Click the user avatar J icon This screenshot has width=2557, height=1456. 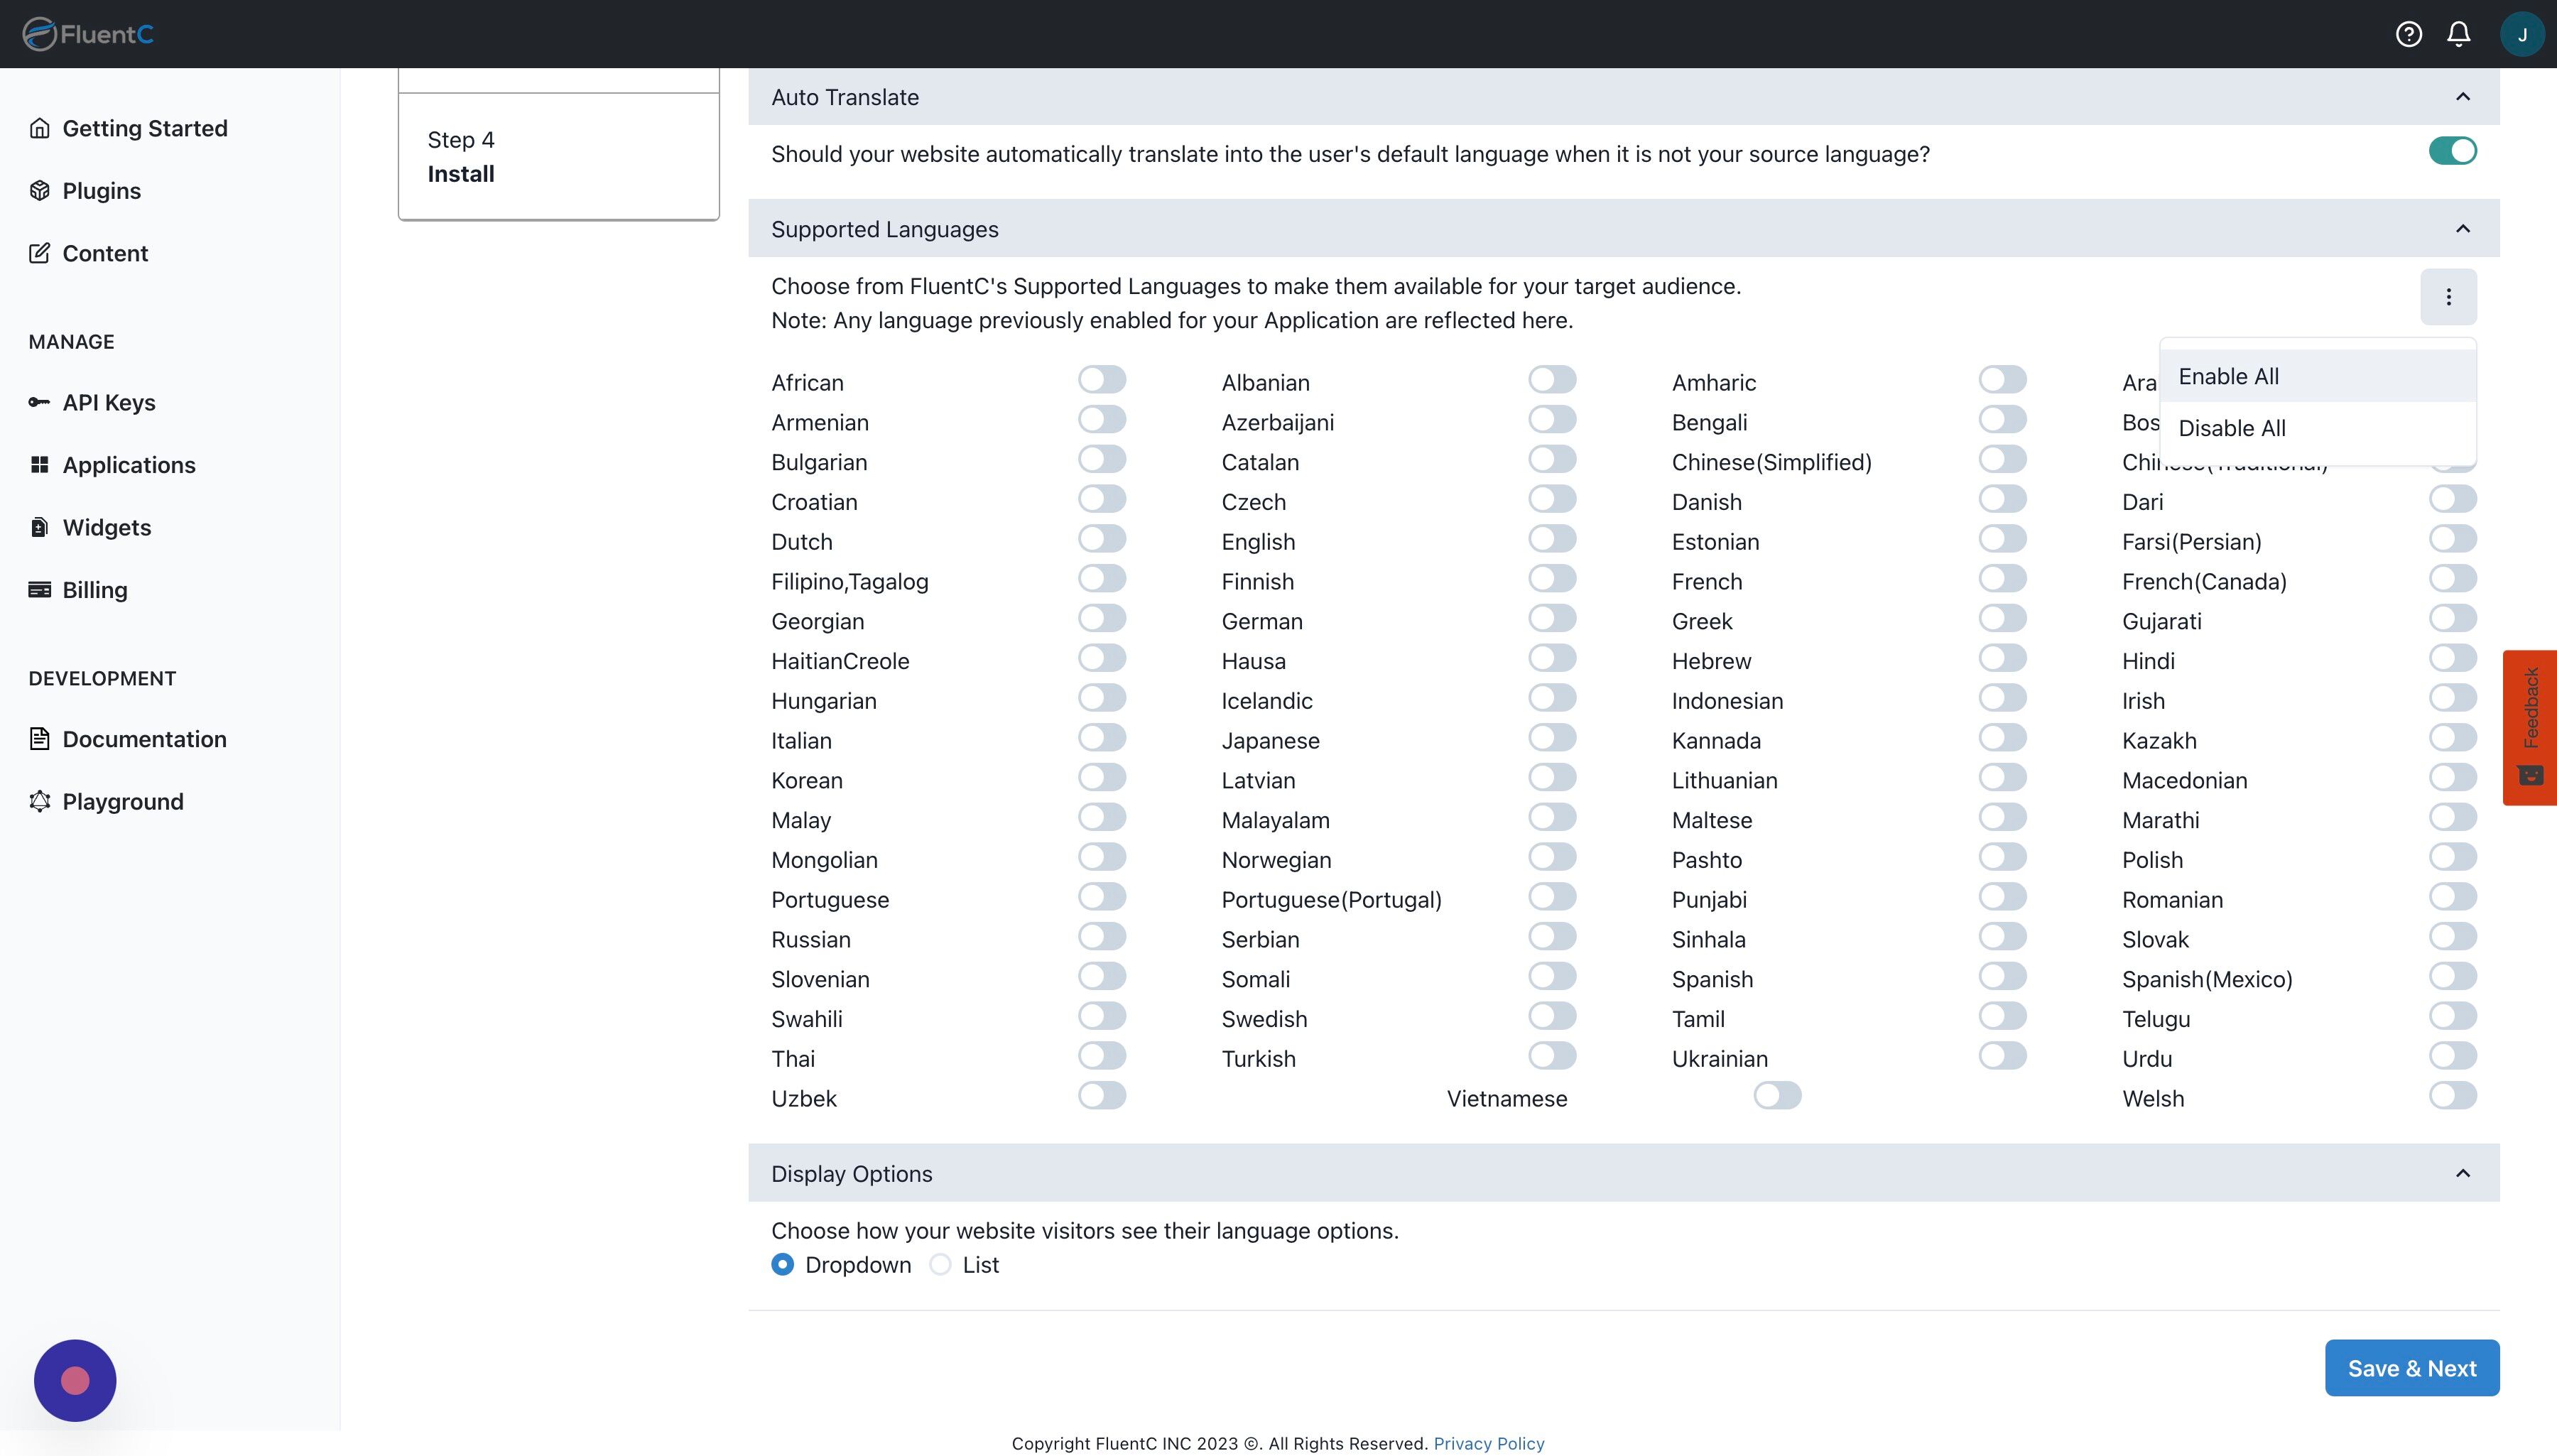tap(2522, 34)
